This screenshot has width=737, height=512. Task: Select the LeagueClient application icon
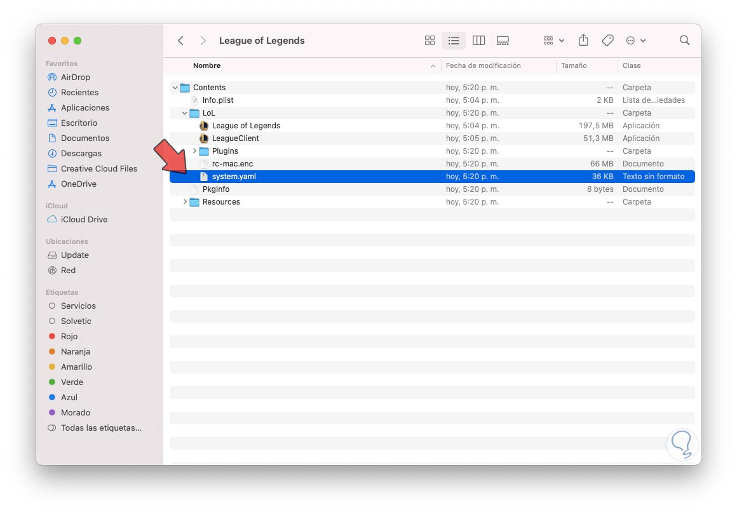click(x=204, y=138)
